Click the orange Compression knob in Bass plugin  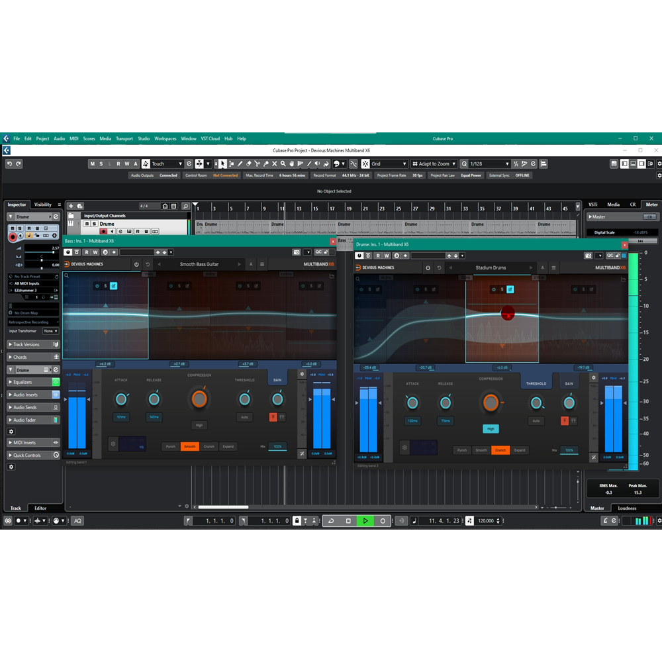pyautogui.click(x=199, y=399)
